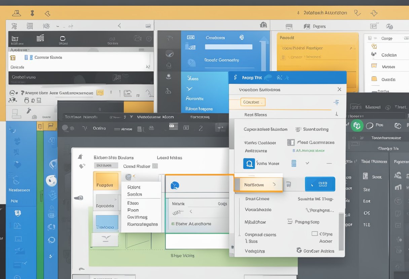Expand the NetBrowse submenu arrow
The image size is (409, 279).
tap(275, 184)
